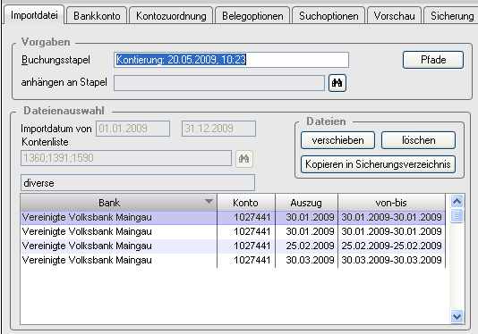The height and width of the screenshot is (334, 478).
Task: Click the Kontenliste field 1360;1391;1590
Action: point(126,158)
